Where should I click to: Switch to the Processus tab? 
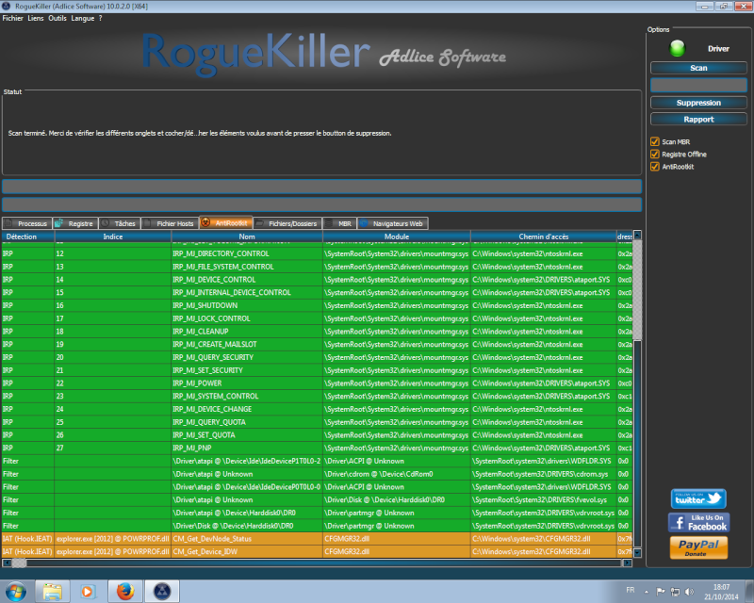tap(27, 223)
